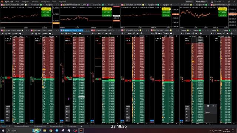The image size is (237, 133).
Task: Click the clock history icon near РЕАЛЬНЫЙ
Action: coord(212,1)
